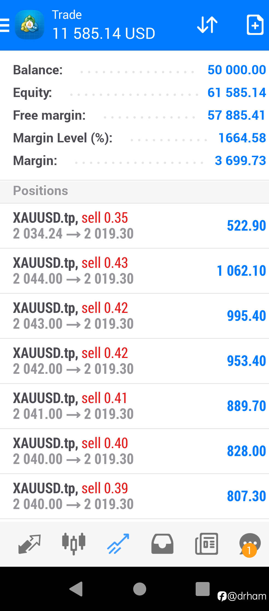Open the History inbox tray icon
Image resolution: width=269 pixels, height=611 pixels.
[x=162, y=544]
